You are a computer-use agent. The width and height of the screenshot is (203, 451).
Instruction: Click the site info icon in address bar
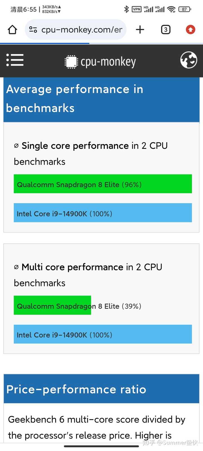point(33,30)
